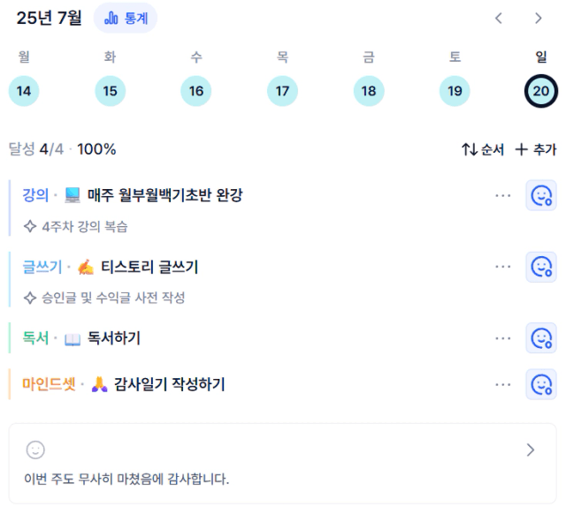Click the 승인글 및 수익글 사전 작성 sparkle note

104,298
